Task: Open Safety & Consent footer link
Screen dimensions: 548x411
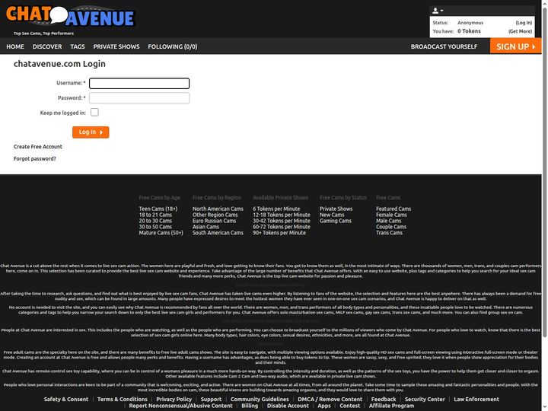Action: tap(66, 399)
